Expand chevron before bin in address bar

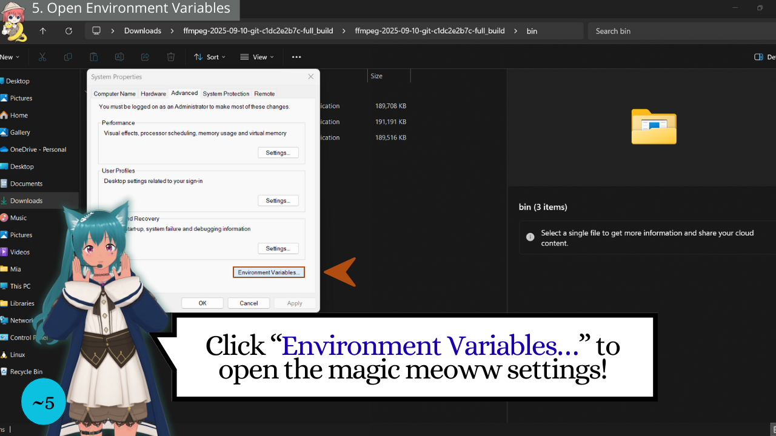(516, 31)
